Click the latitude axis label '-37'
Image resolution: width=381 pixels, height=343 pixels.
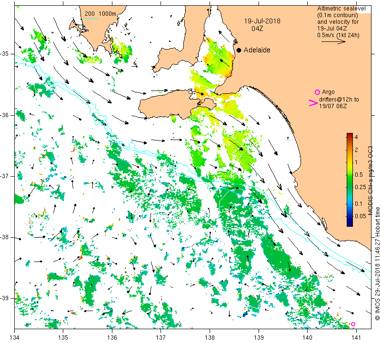pos(5,176)
